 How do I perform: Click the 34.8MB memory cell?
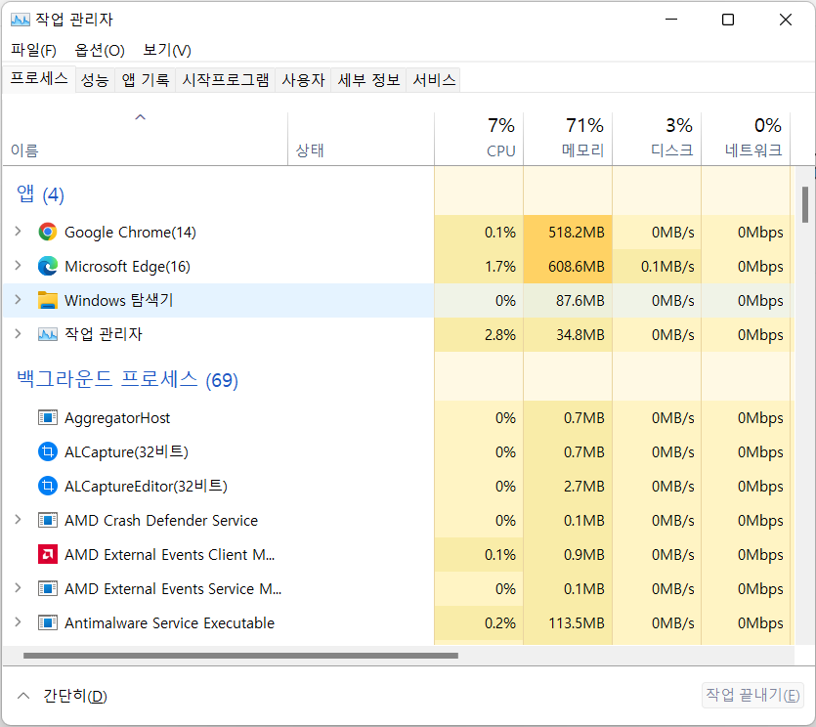(568, 334)
